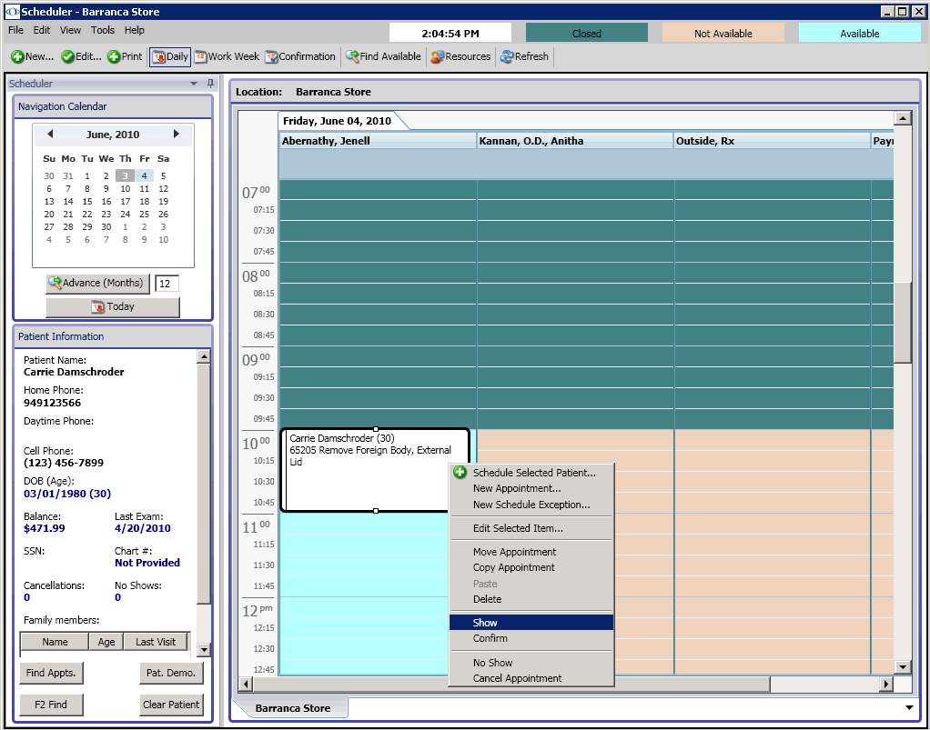This screenshot has width=930, height=730.
Task: Switch to Work Week view
Action: click(x=227, y=56)
